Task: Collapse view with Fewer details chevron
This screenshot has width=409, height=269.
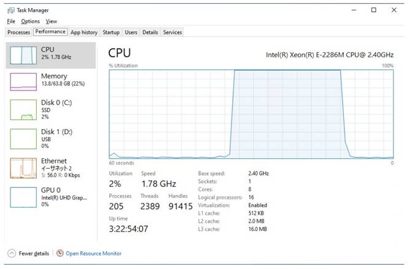Action: 12,254
